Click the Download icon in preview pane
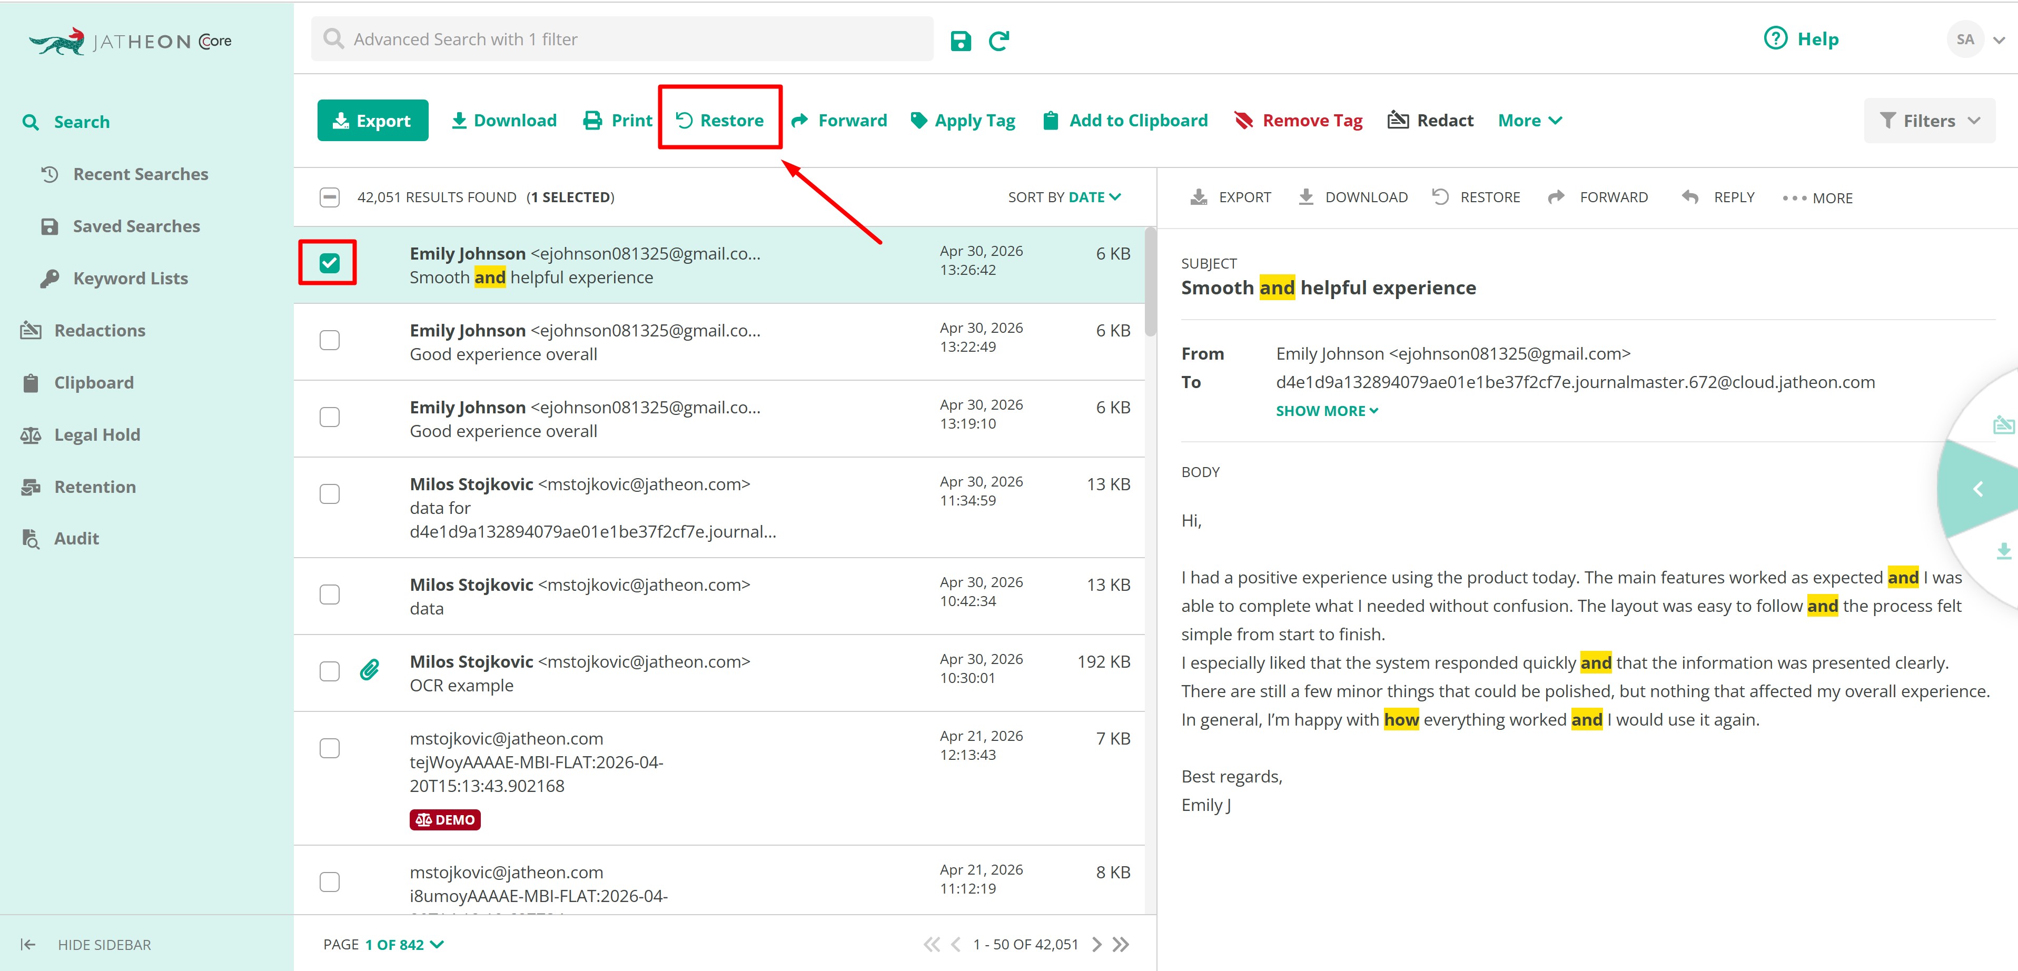The height and width of the screenshot is (971, 2018). point(1306,197)
